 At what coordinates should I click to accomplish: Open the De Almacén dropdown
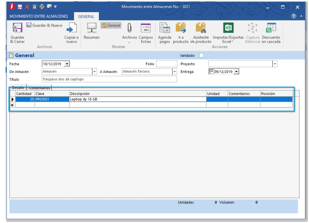click(94, 72)
